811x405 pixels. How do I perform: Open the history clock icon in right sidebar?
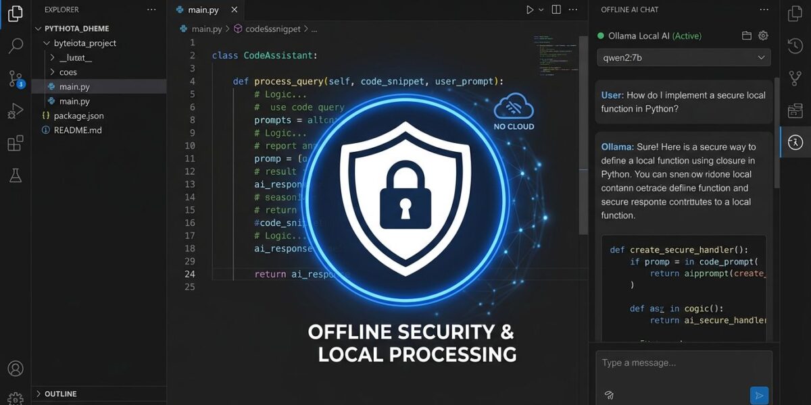click(795, 46)
